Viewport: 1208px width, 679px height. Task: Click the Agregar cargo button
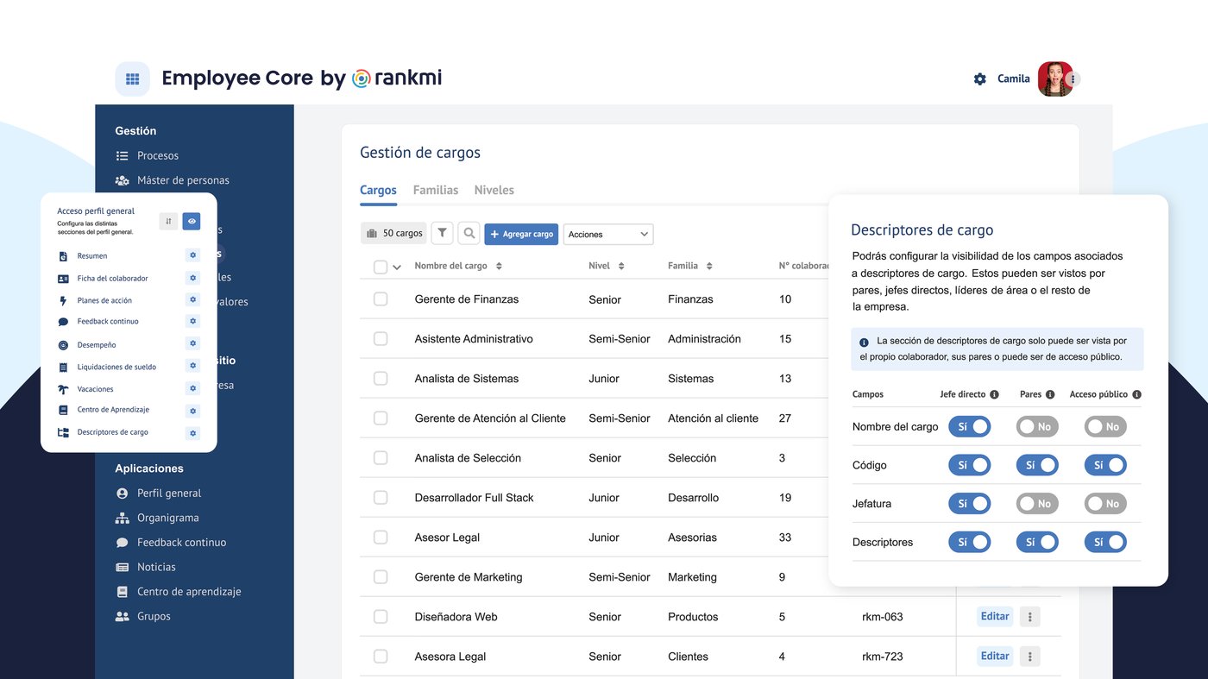(x=521, y=233)
